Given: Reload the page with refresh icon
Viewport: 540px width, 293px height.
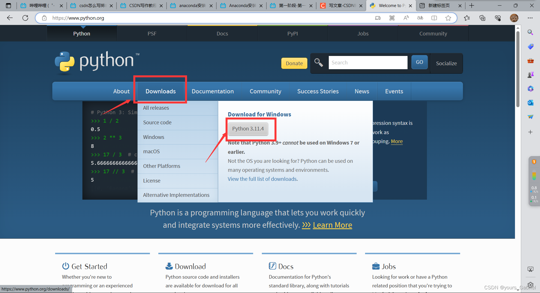Looking at the screenshot, I should tap(25, 18).
